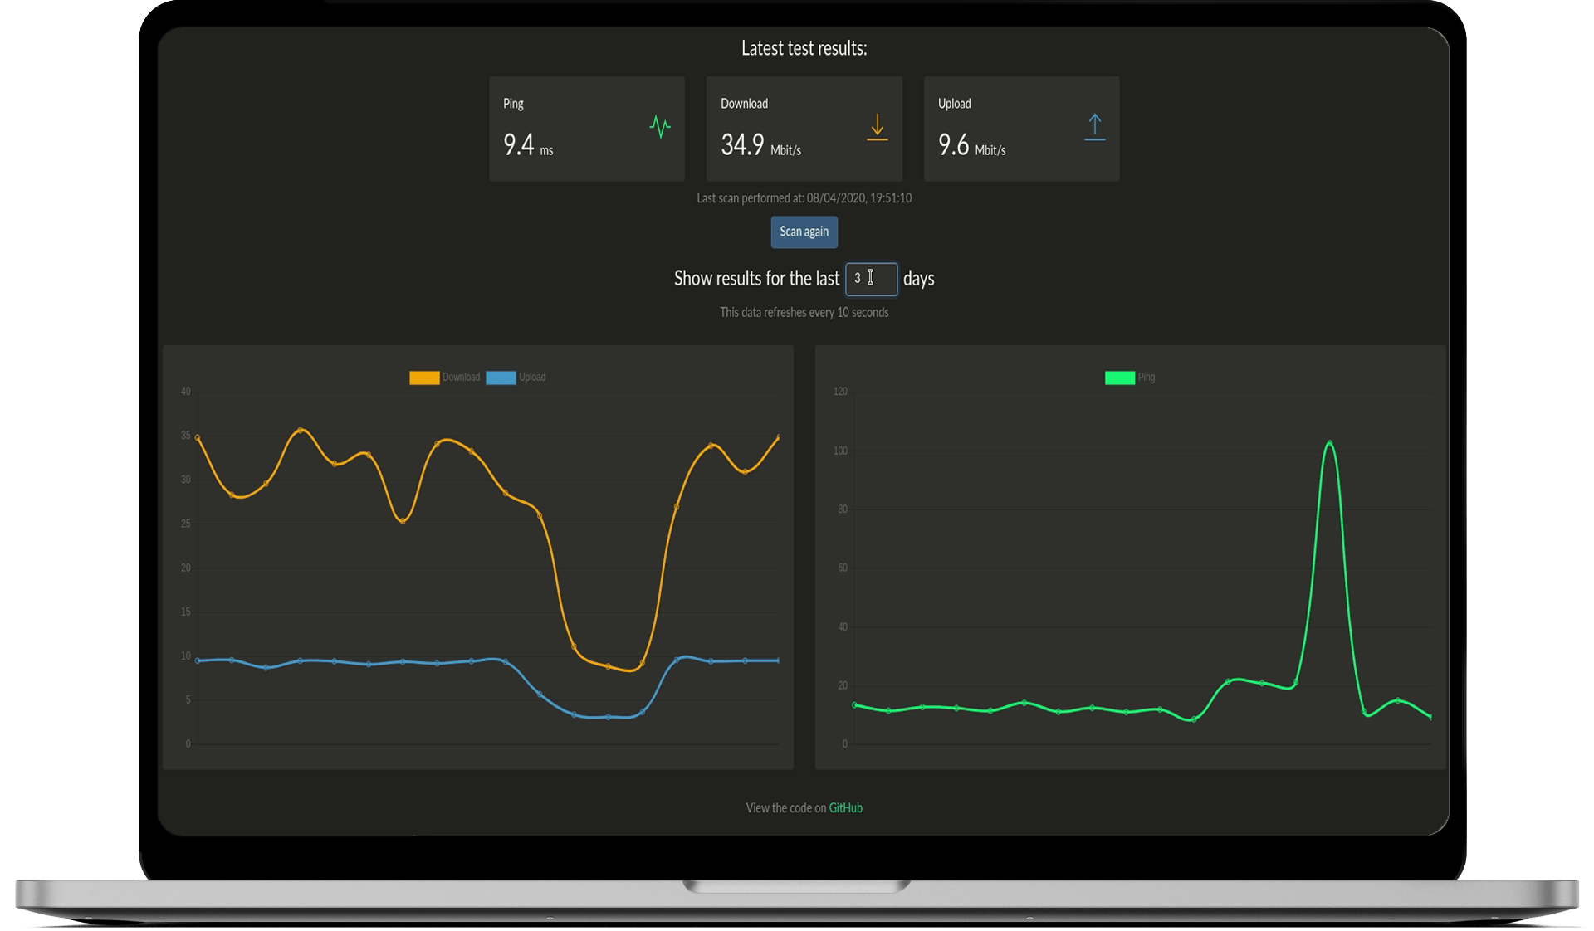
Task: Toggle the Upload series legend swatch
Action: pos(501,378)
